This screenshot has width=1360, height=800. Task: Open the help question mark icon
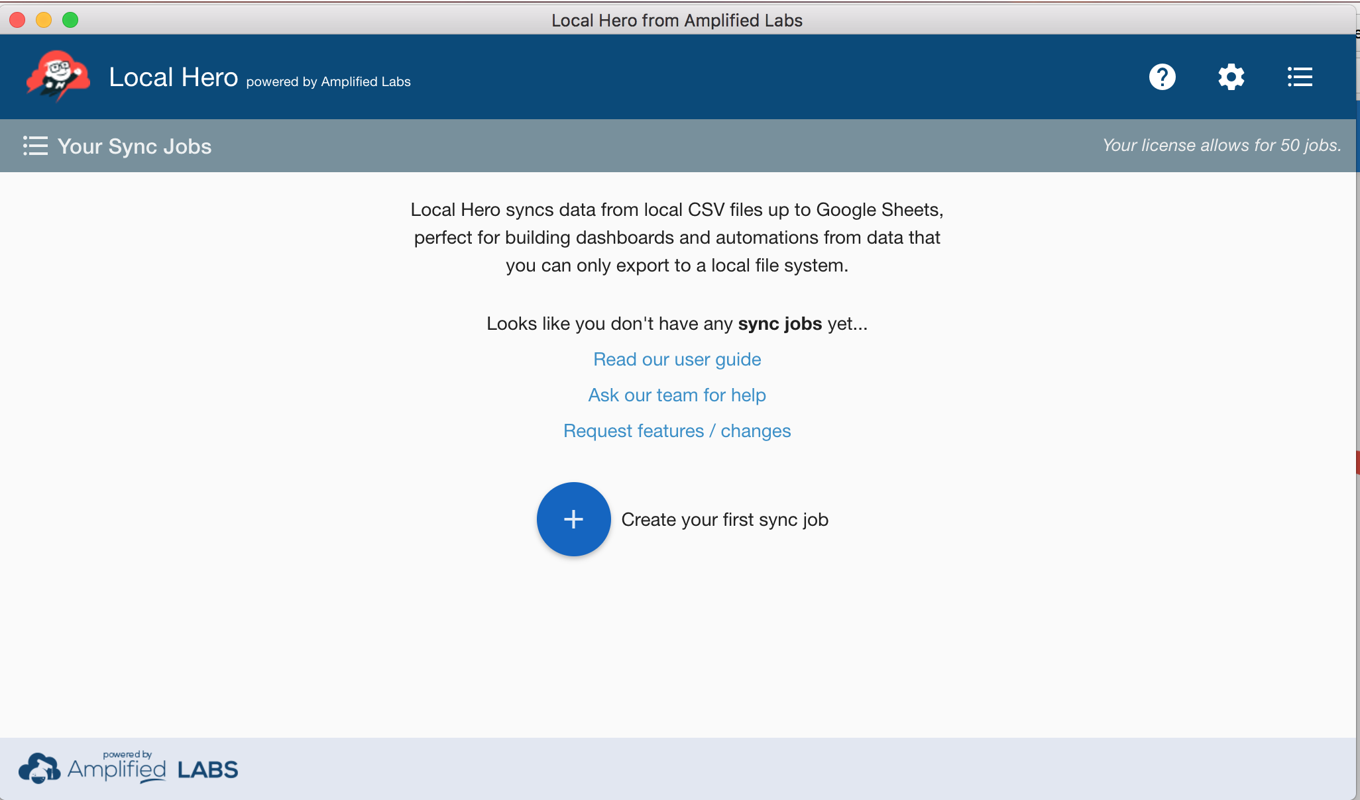click(1162, 77)
